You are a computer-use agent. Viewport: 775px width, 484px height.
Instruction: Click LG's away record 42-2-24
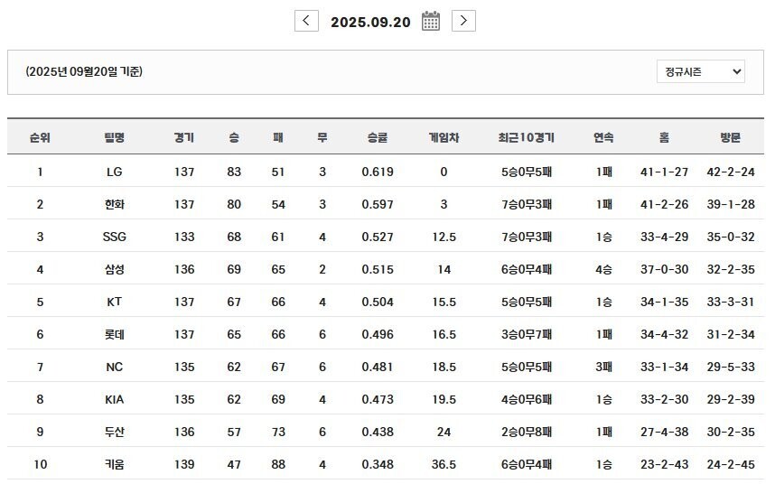[731, 172]
